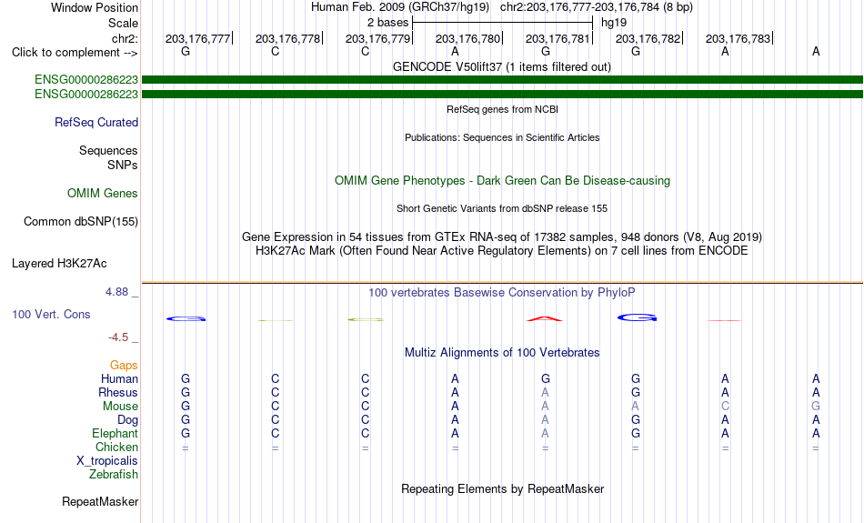Select the Human alignment row label
This screenshot has width=864, height=523.
coord(119,379)
